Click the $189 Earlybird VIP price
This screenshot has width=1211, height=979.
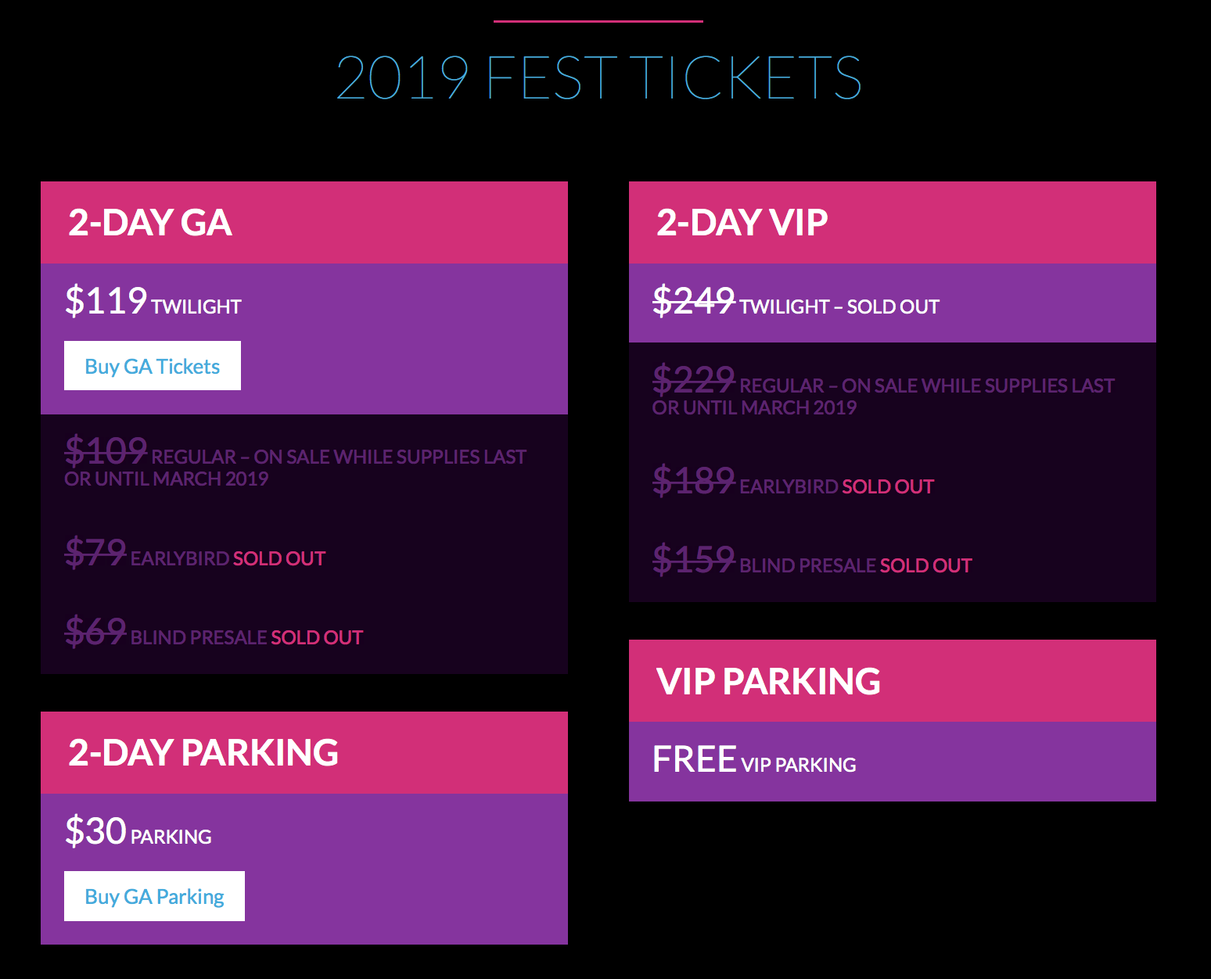coord(793,481)
